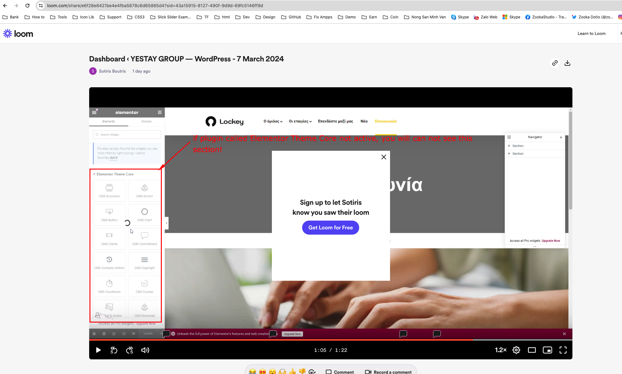
Task: Open the How to bookmark folder
Action: tap(35, 17)
